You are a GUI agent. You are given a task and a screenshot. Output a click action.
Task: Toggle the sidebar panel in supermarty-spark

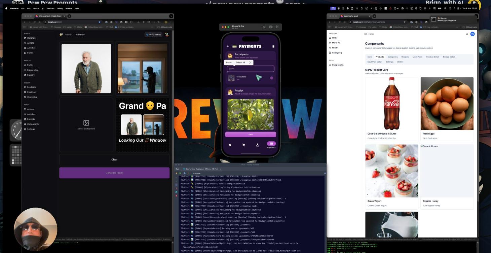coord(366,34)
